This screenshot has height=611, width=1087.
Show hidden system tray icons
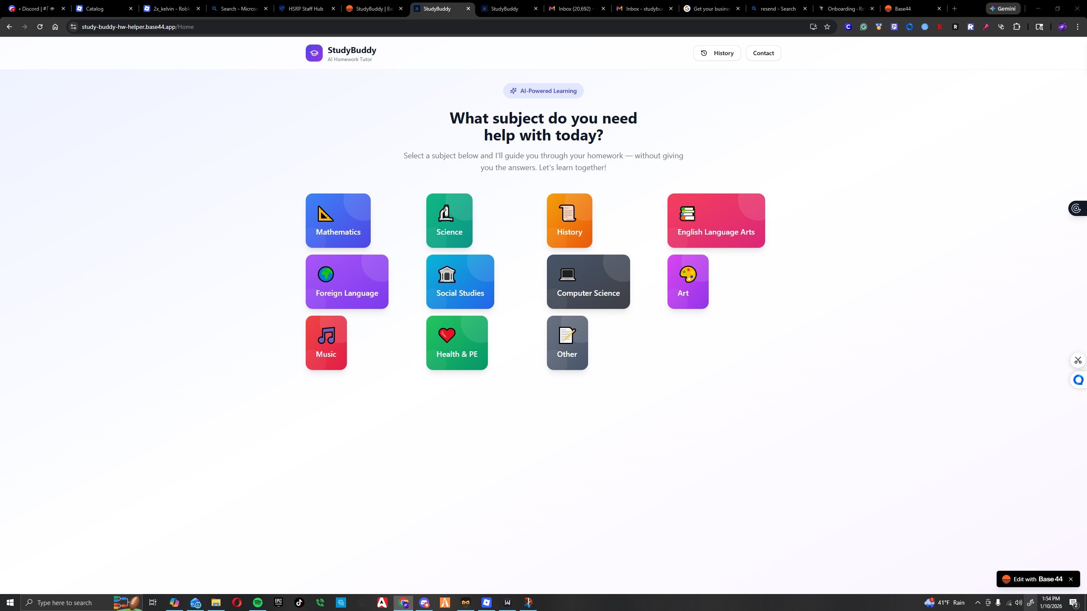[978, 603]
